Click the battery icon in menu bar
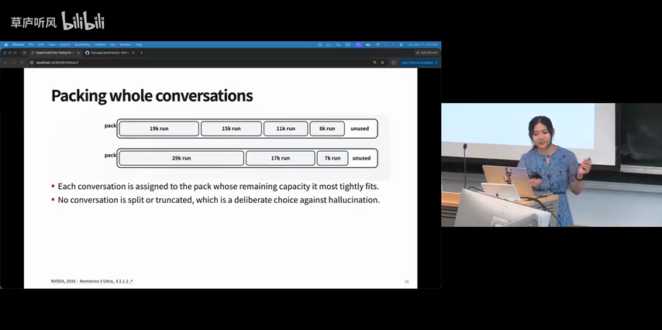The width and height of the screenshot is (662, 330). click(367, 44)
